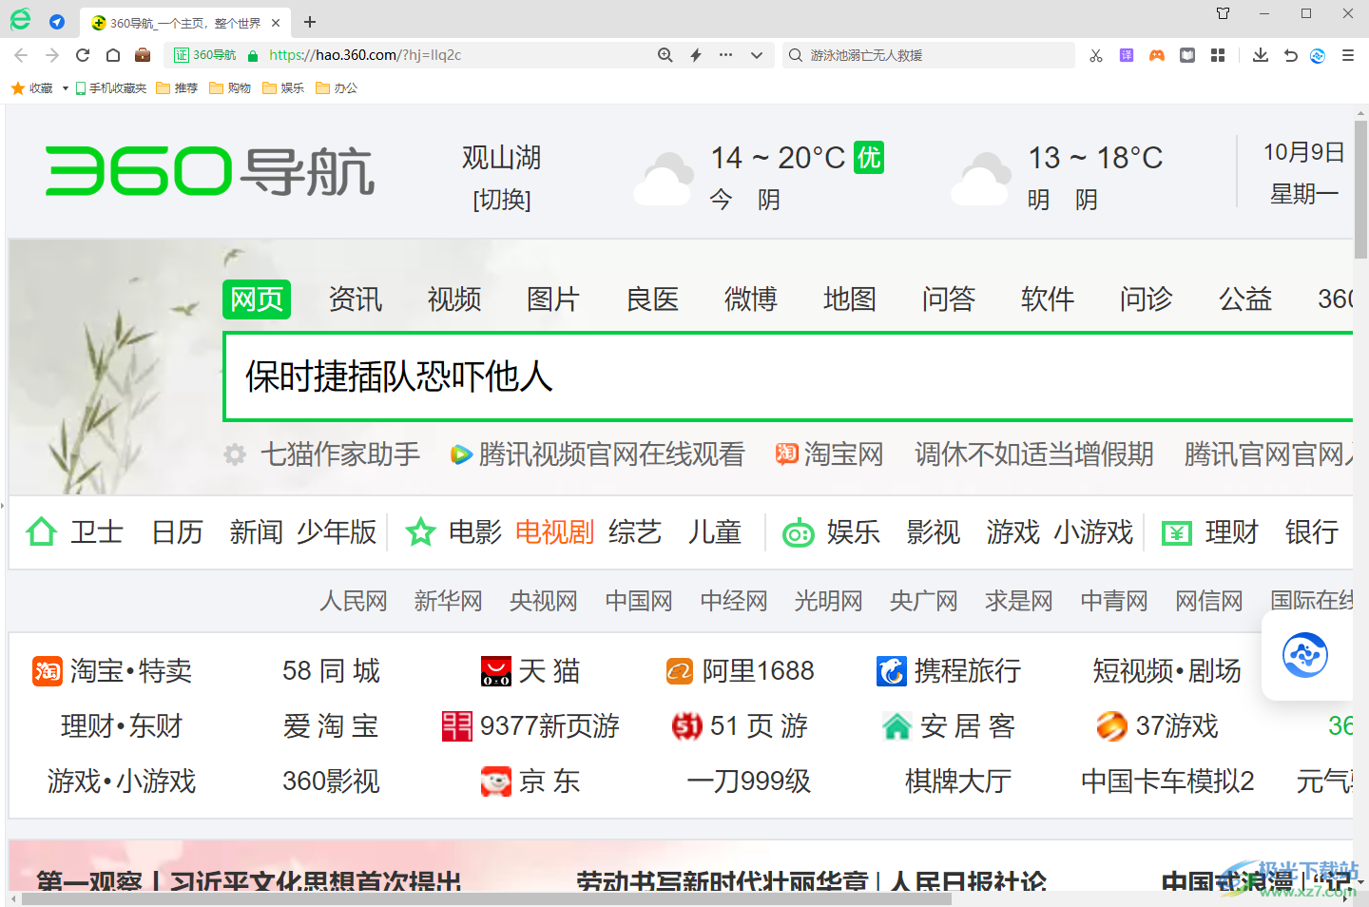Open the 卫士 category link

click(x=97, y=532)
